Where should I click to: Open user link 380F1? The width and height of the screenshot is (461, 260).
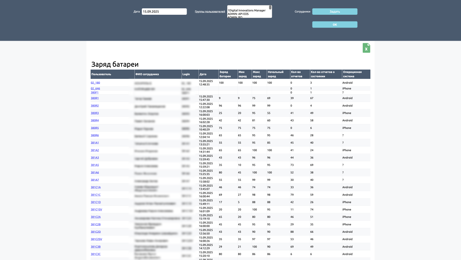point(94,92)
